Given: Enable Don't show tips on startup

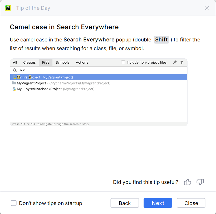Looking at the screenshot, I should [x=14, y=203].
